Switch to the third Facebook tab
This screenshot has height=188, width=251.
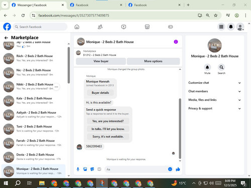pyautogui.click(x=155, y=5)
